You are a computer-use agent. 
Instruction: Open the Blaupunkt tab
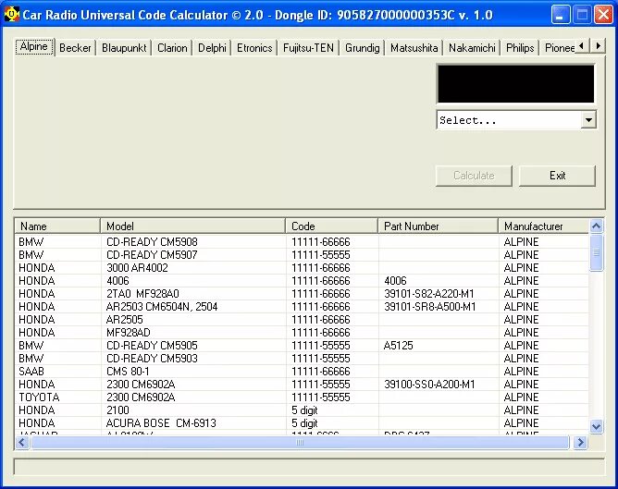click(124, 48)
